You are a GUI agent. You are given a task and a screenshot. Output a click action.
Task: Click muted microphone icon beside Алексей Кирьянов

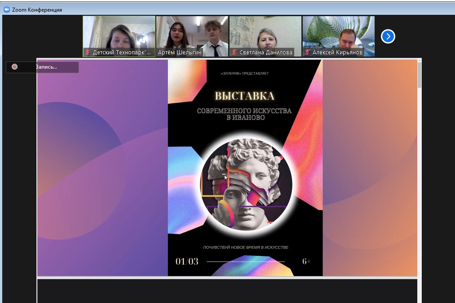[307, 53]
